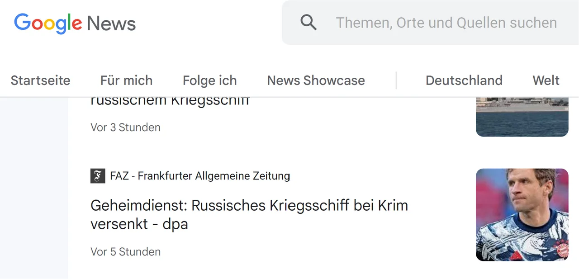Viewport: 579px width, 279px height.
Task: Switch to the Welt section
Action: 546,80
